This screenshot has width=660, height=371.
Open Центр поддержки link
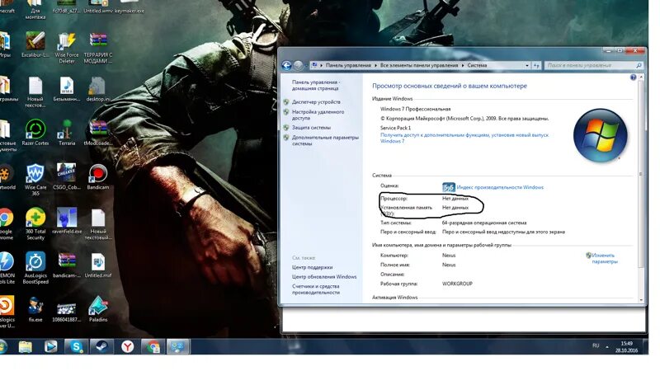(312, 267)
